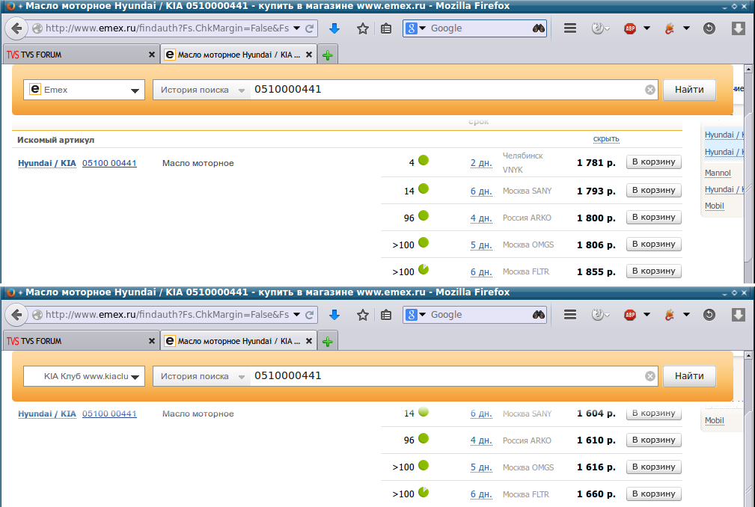The width and height of the screenshot is (755, 507).
Task: Click скрыть link in top window
Action: (x=606, y=139)
